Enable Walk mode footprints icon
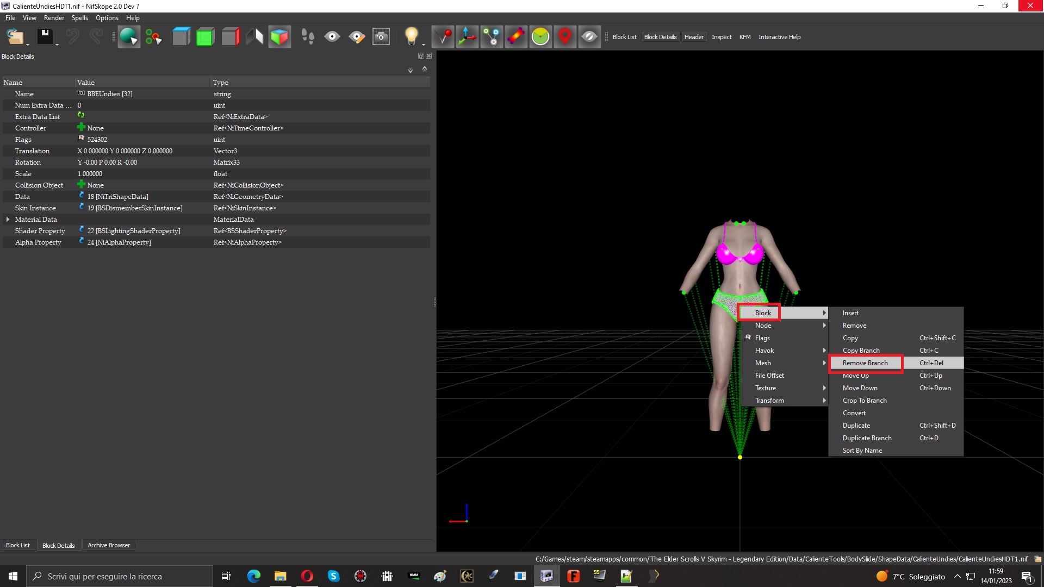 pos(308,37)
